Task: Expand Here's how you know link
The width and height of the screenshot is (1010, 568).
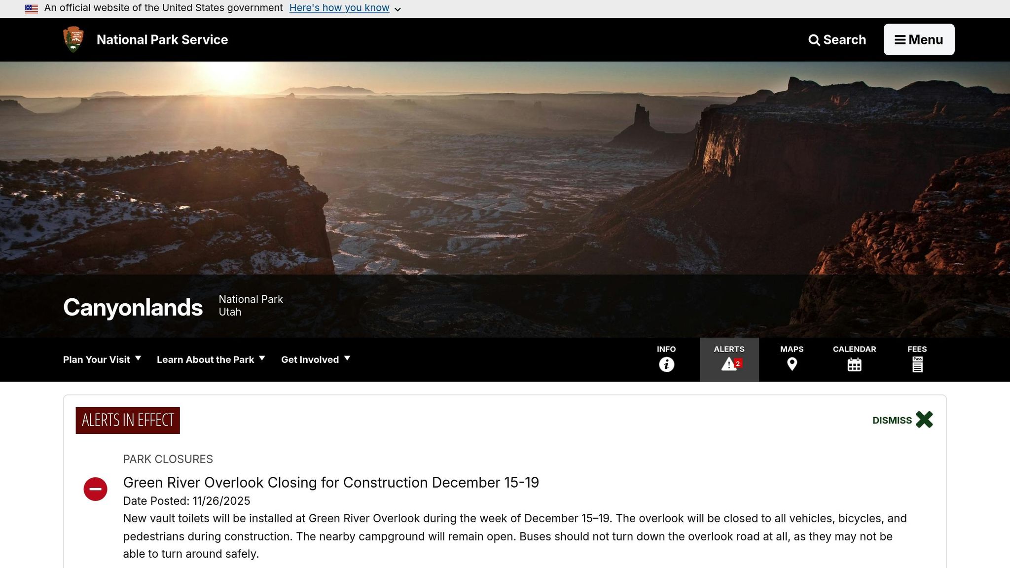Action: click(x=345, y=8)
